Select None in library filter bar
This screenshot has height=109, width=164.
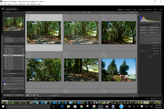pos(89,13)
